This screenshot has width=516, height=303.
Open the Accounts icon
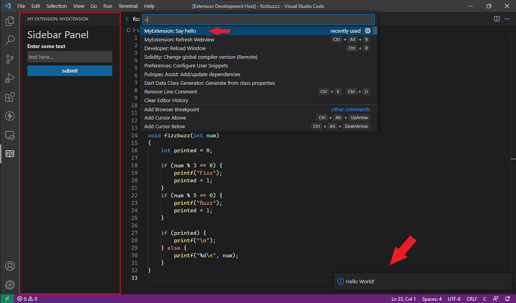tap(9, 266)
